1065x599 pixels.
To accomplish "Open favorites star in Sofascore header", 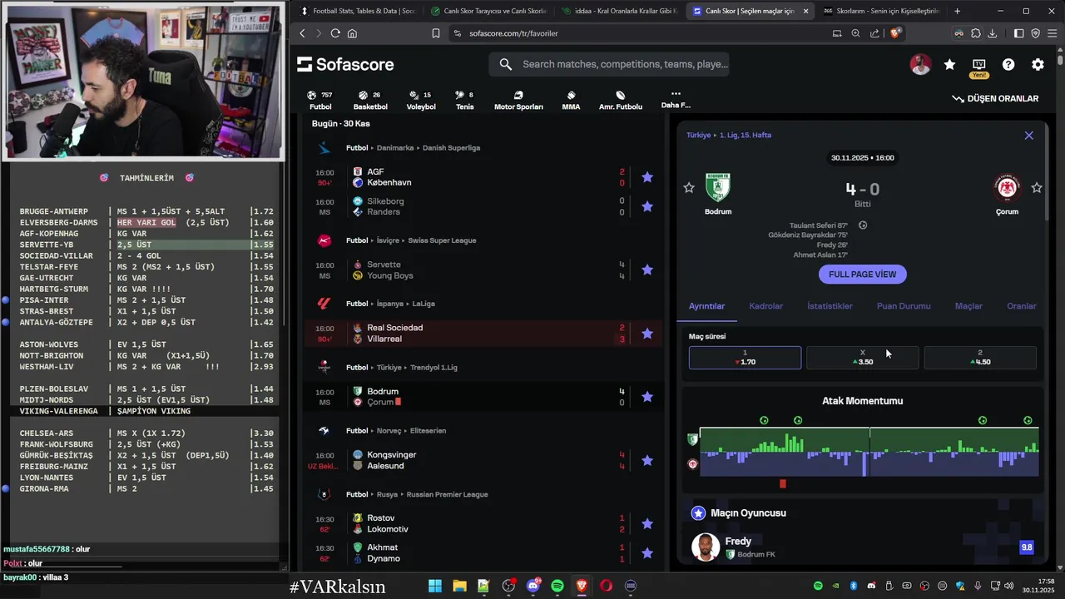I will click(x=949, y=65).
